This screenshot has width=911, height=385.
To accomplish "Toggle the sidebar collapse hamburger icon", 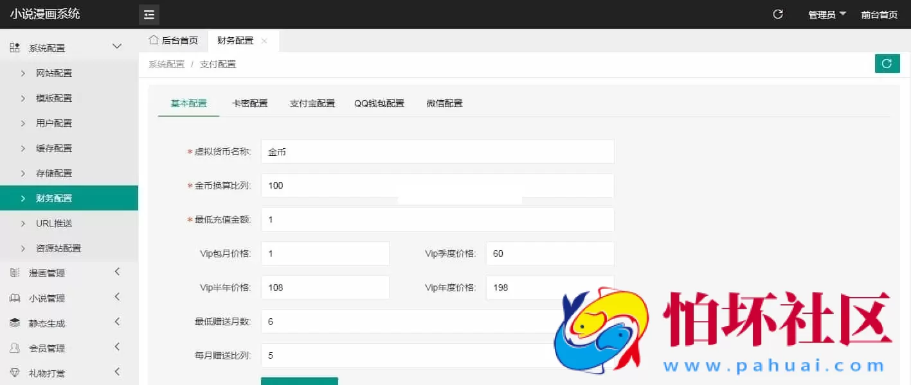I will [149, 14].
